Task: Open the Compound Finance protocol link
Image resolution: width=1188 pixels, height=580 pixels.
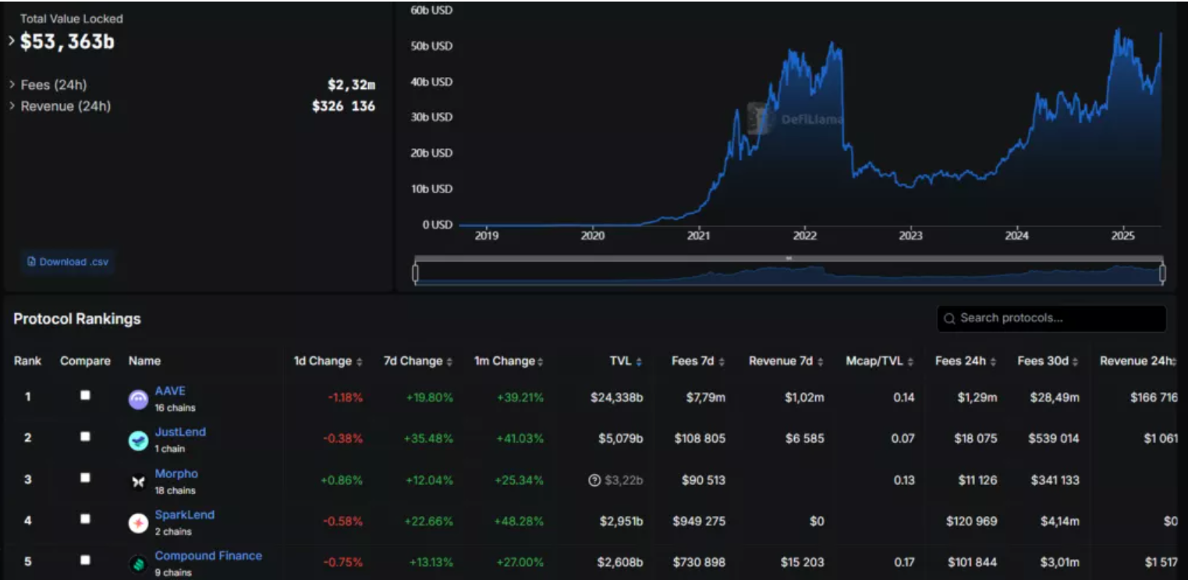Action: pos(208,556)
